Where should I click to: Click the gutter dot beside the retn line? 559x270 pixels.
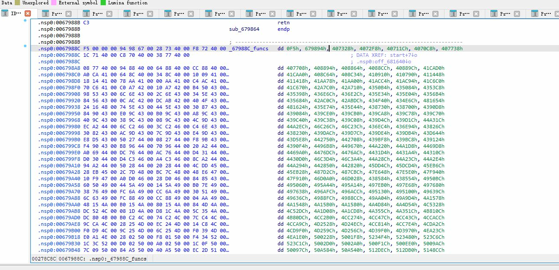[x=25, y=20]
